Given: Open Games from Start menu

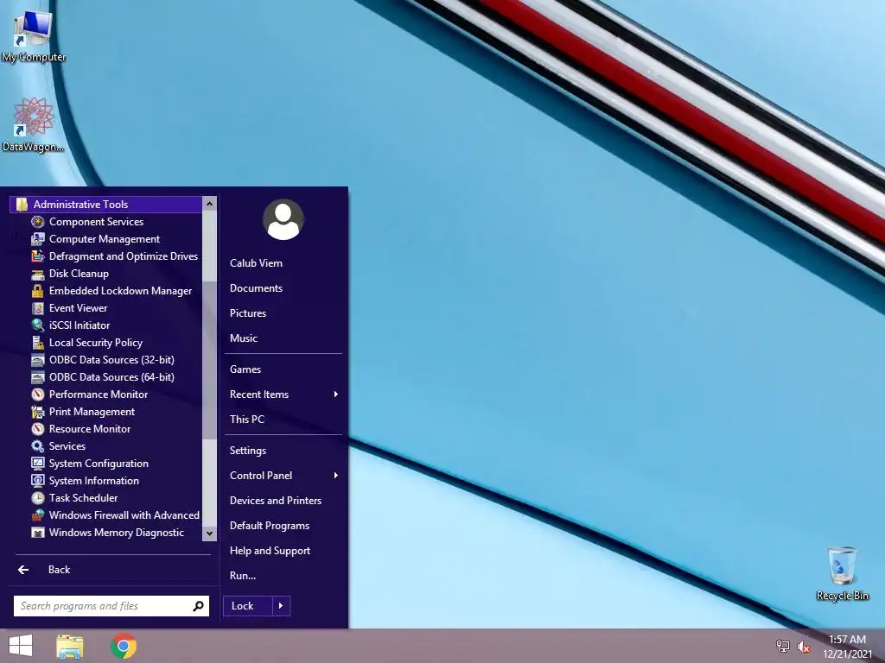Looking at the screenshot, I should click(245, 369).
